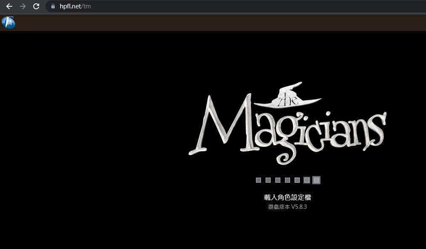The image size is (426, 249).
Task: Click the 遊戲版本 V5.8.3 version label
Action: click(x=288, y=207)
